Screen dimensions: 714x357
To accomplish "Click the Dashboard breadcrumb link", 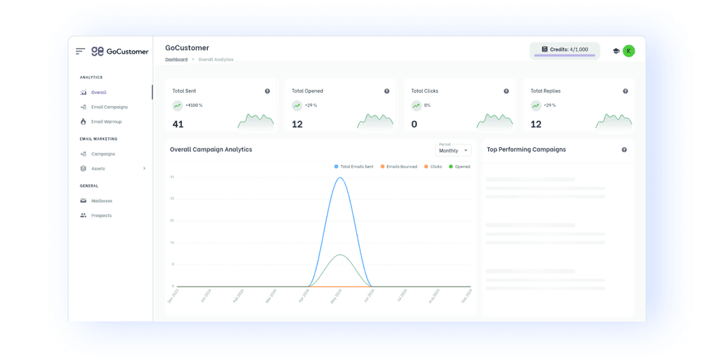I will click(x=176, y=60).
